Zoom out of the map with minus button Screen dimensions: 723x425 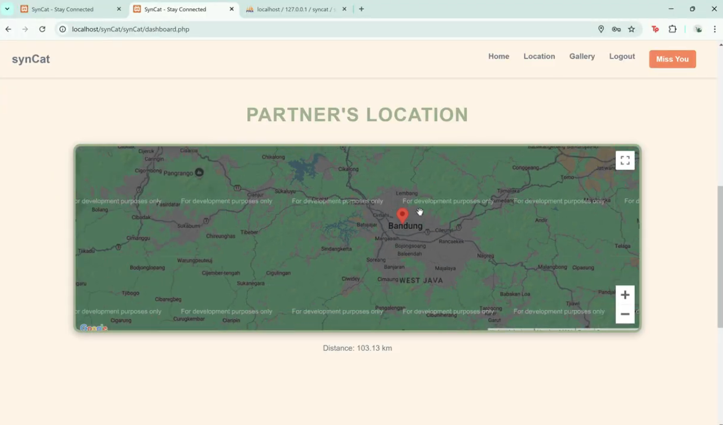[x=625, y=314]
